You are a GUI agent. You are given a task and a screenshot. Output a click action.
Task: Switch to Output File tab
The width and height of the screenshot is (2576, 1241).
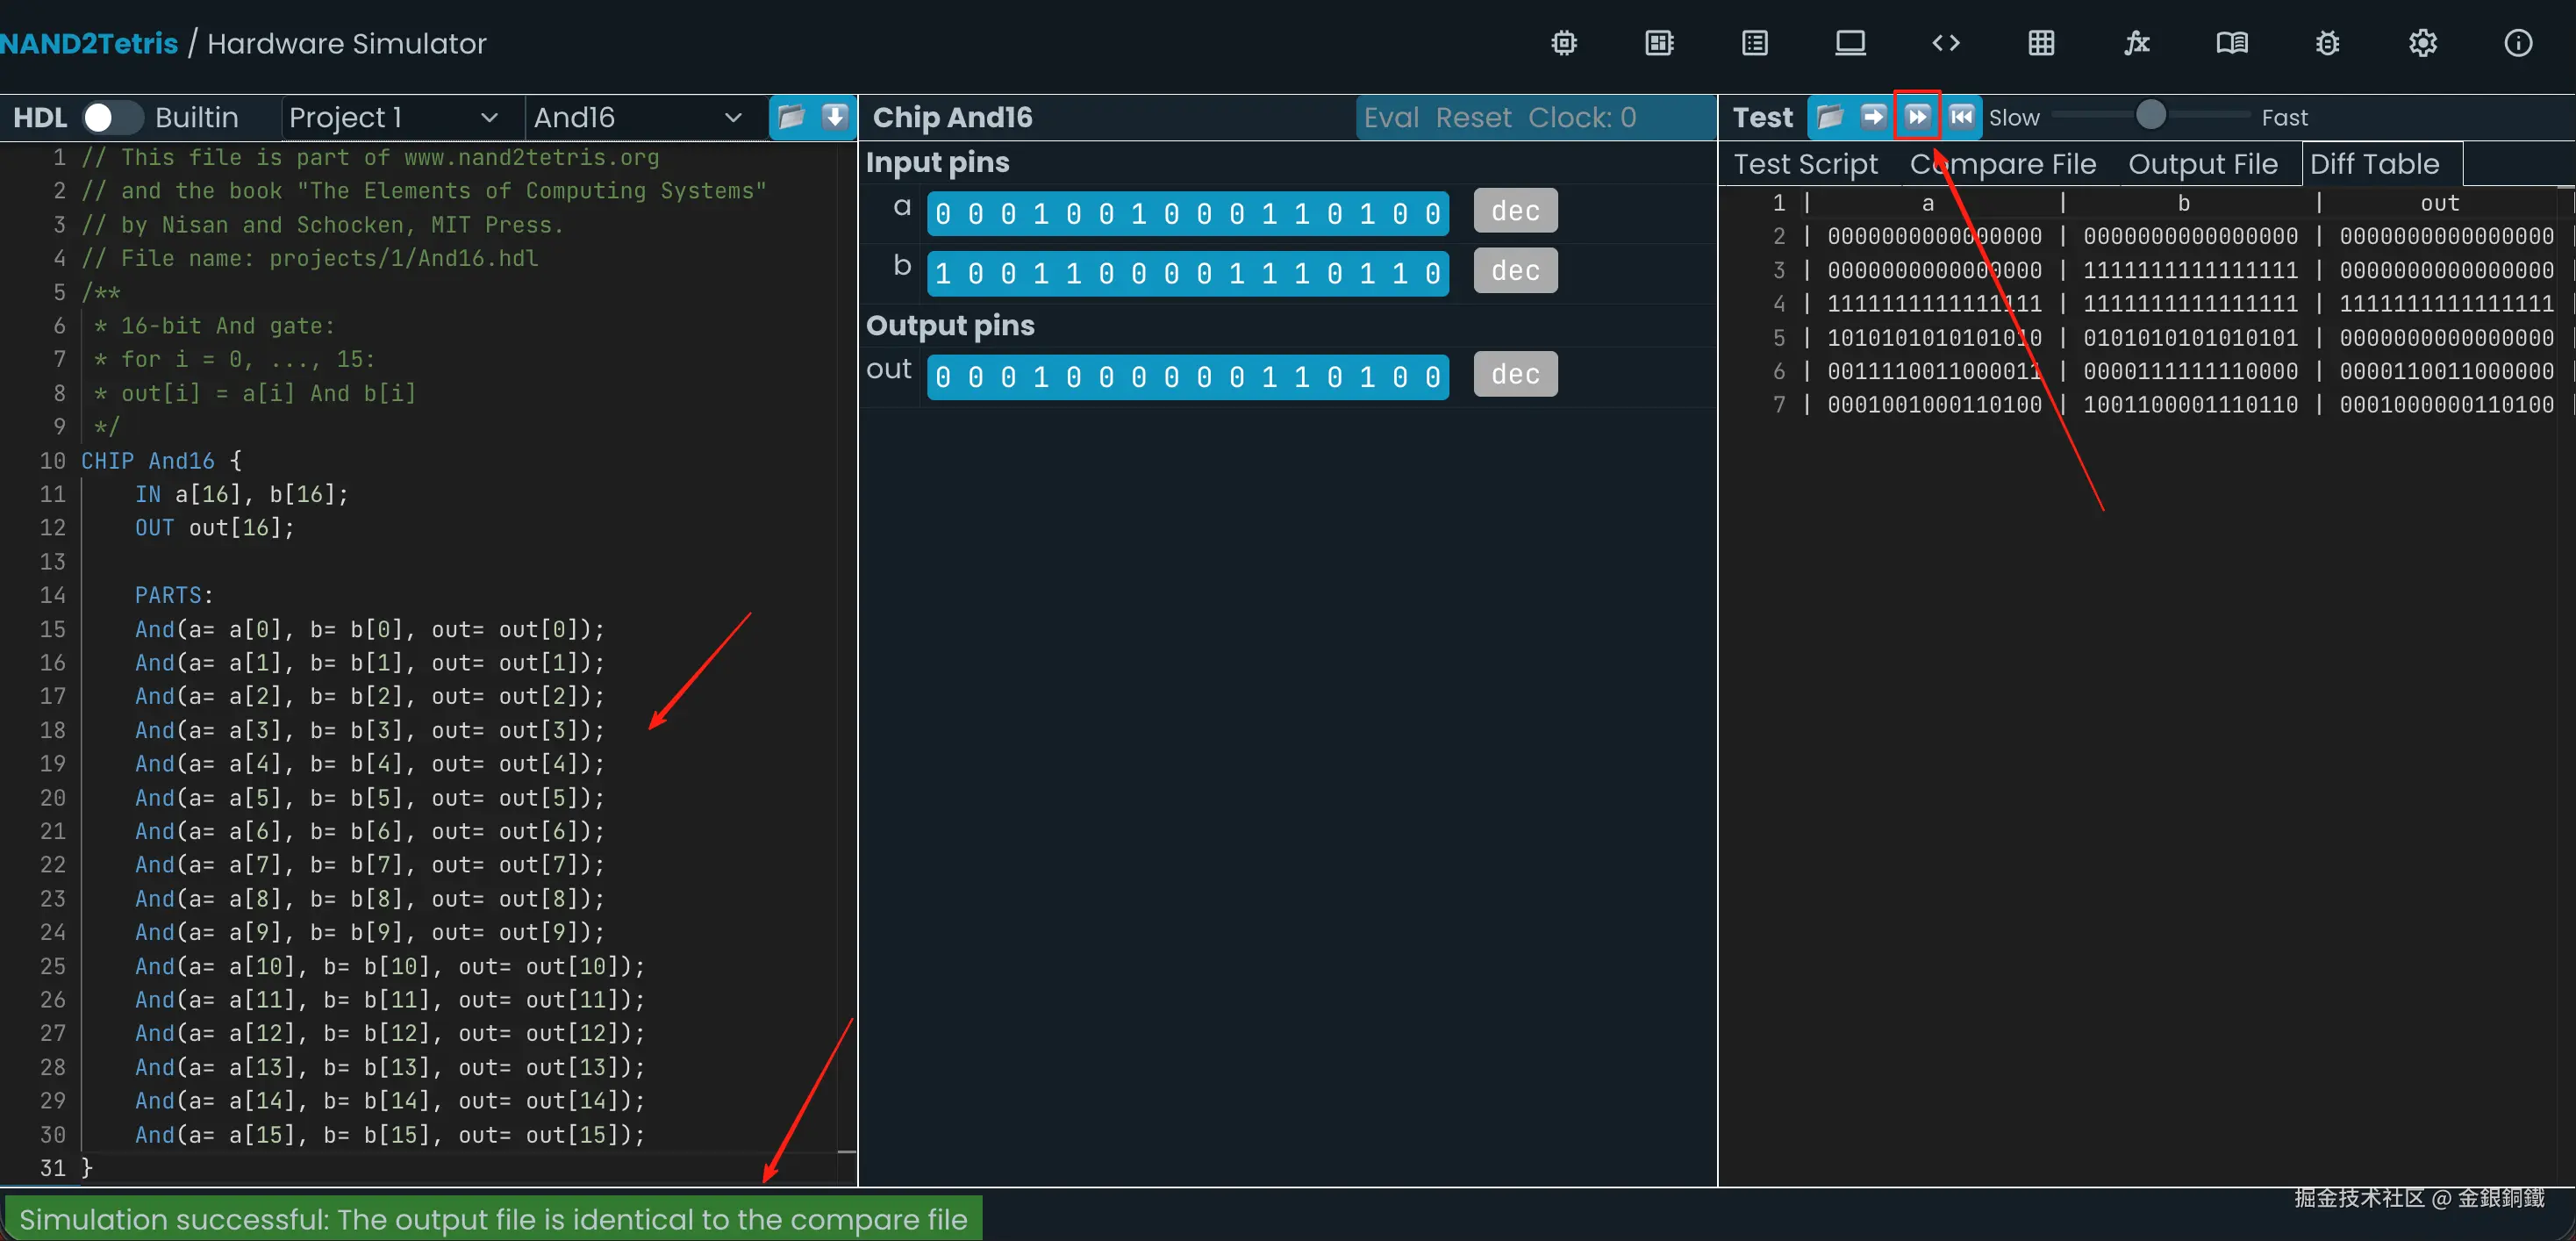pos(2202,164)
